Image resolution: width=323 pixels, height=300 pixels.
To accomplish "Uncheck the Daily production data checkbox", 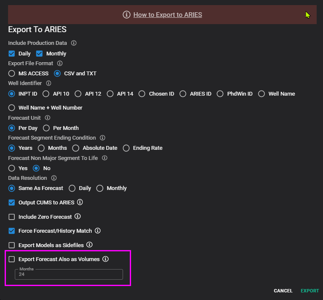I will pyautogui.click(x=12, y=54).
